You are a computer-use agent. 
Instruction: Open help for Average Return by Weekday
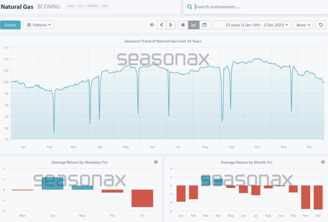[x=156, y=162]
